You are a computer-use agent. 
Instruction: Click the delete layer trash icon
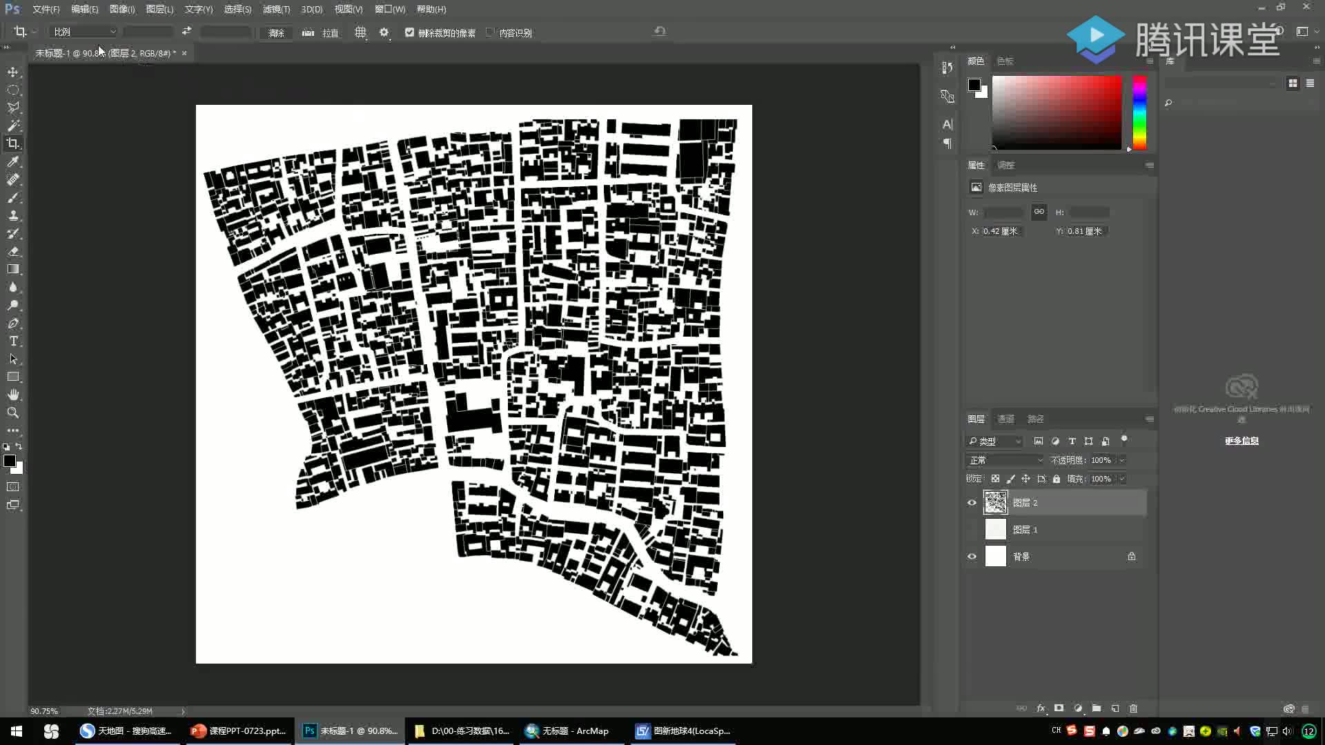tap(1133, 708)
